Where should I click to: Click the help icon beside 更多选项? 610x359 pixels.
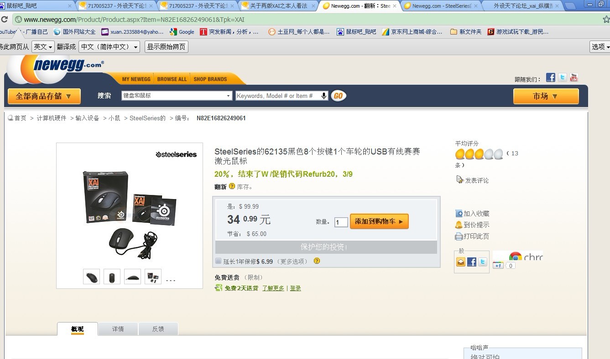pos(317,261)
